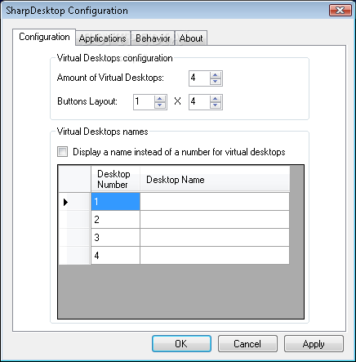Select row 2 via its row header
This screenshot has height=362, width=356.
pos(74,220)
